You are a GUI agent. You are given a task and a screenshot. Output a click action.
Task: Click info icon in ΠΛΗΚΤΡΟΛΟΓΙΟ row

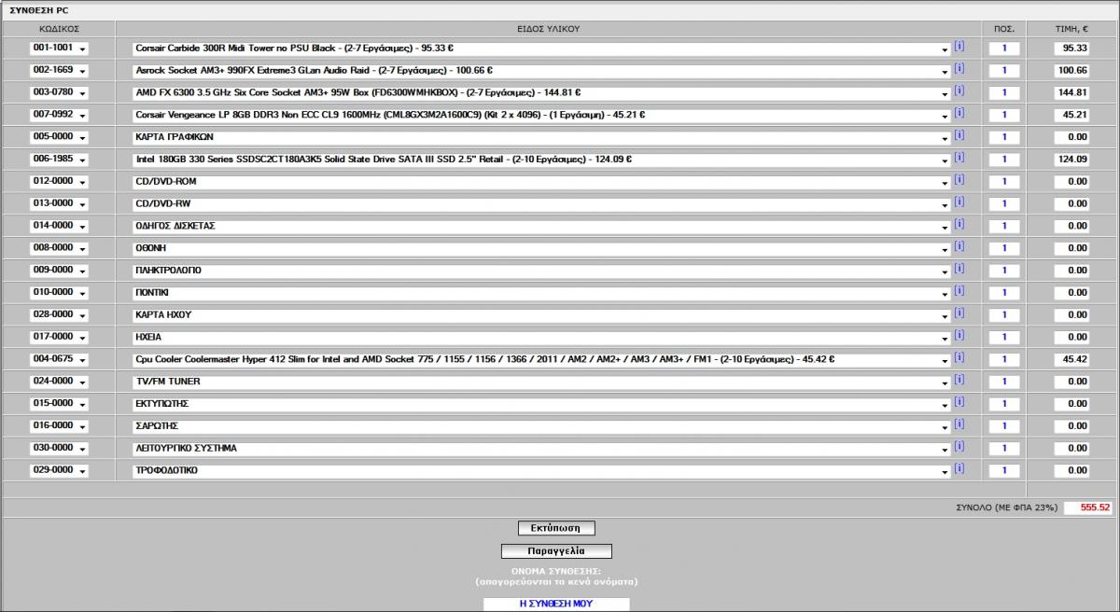click(959, 269)
